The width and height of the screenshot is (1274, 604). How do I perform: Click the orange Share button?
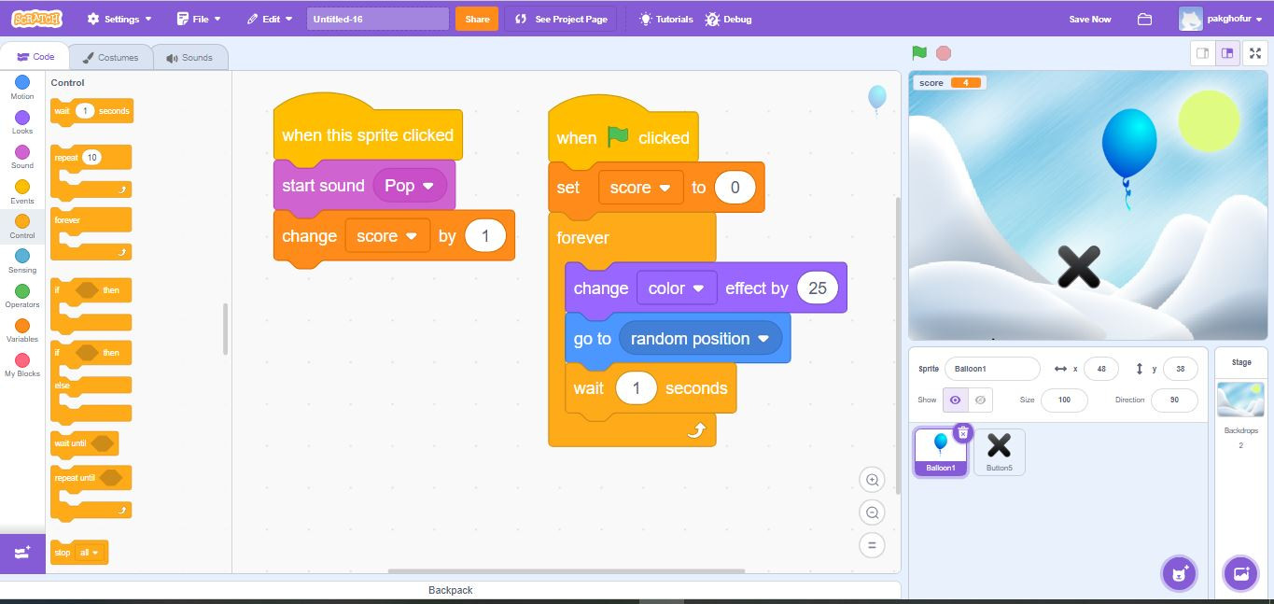[476, 19]
